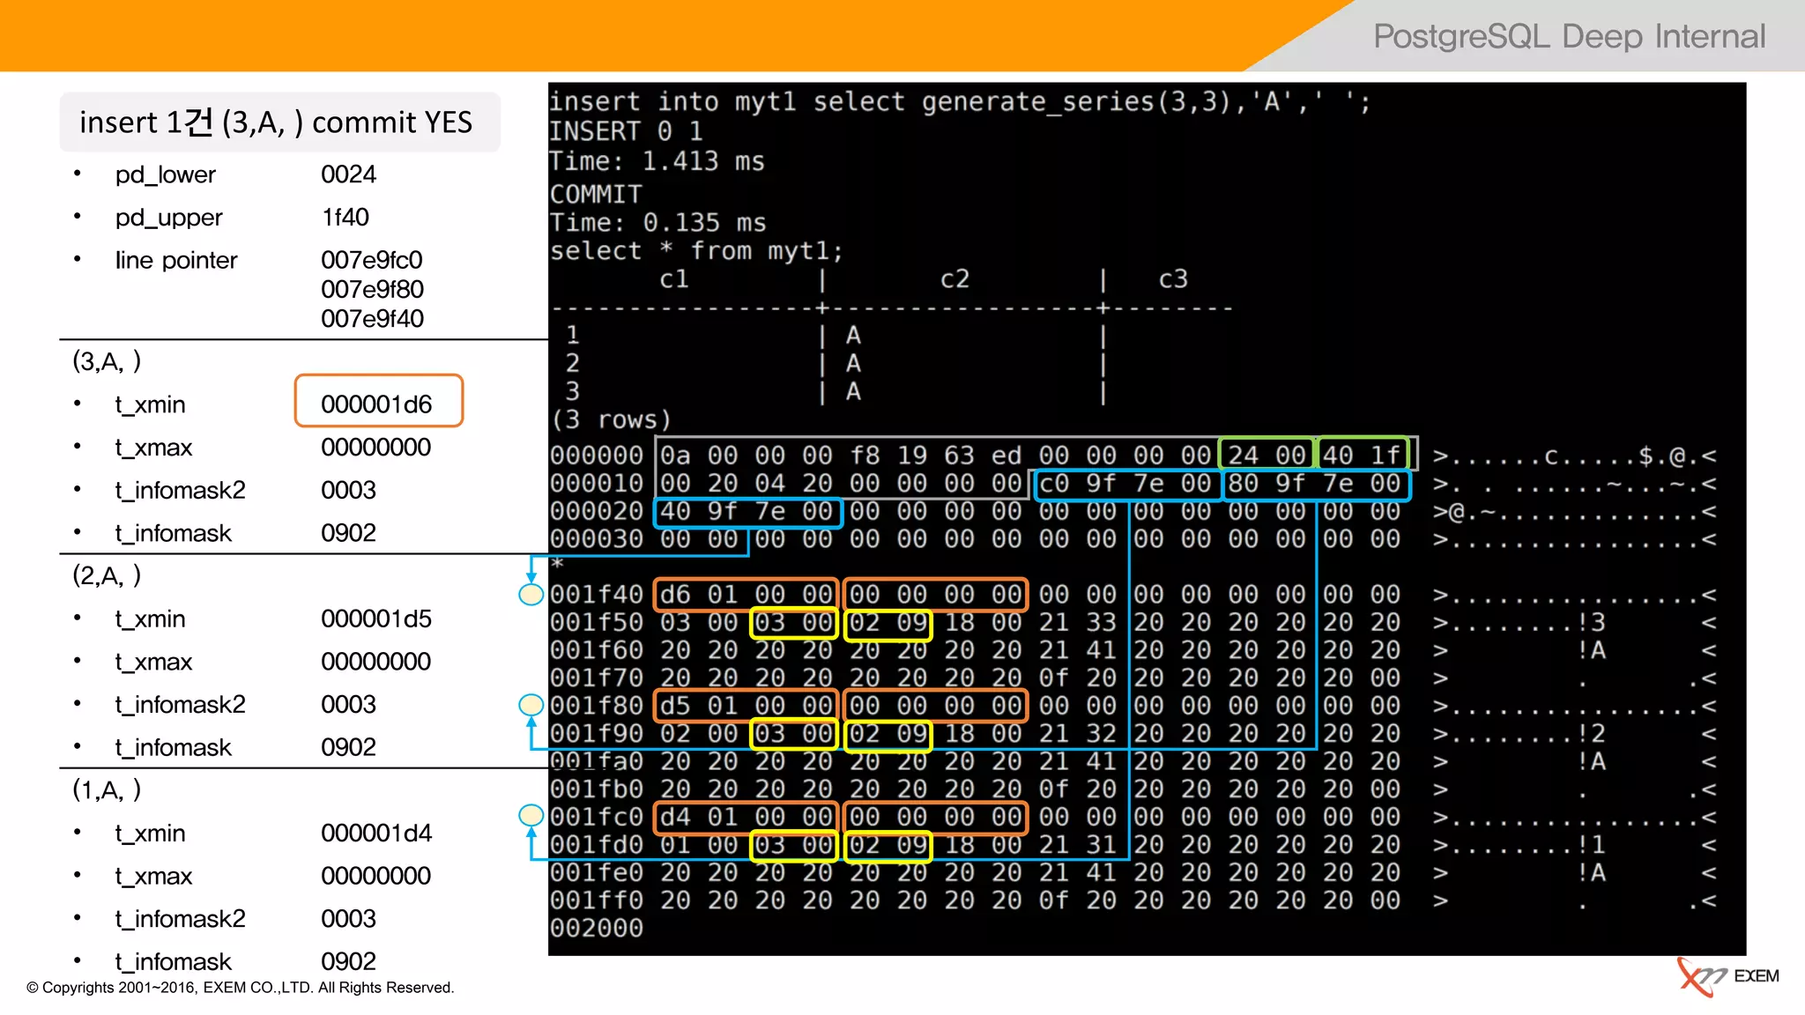Click the EXEM logo
Image resolution: width=1805 pixels, height=1015 pixels.
pos(1728,976)
